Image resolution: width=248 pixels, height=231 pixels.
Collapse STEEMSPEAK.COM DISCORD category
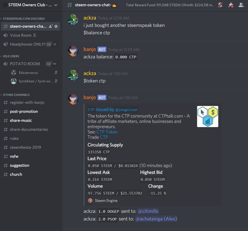click(x=23, y=19)
